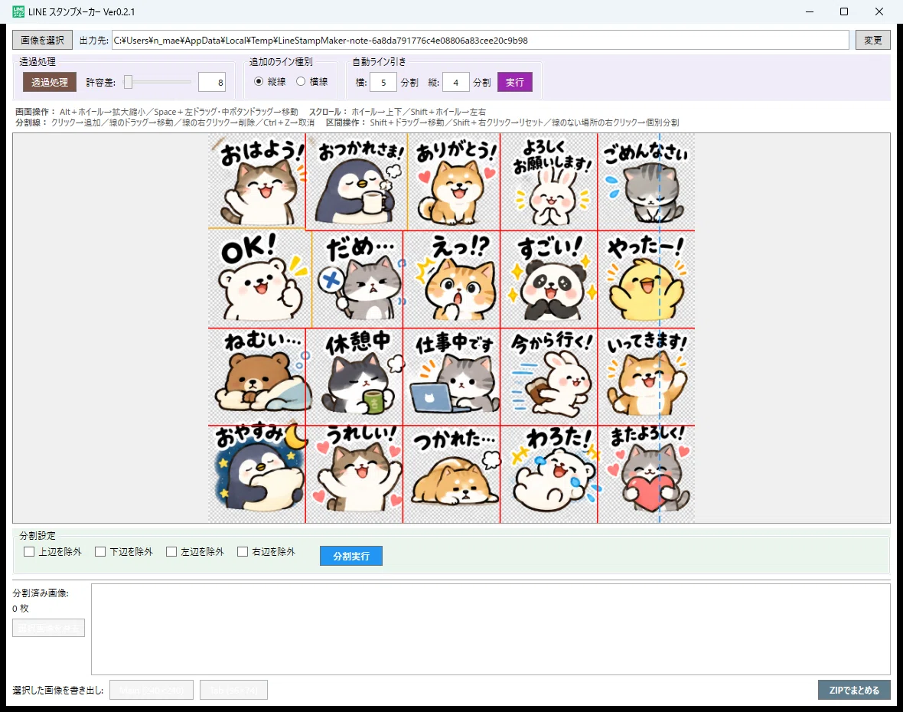Click the つかれた… shiba sticker
Screen dimensions: 903x712
[x=452, y=474]
